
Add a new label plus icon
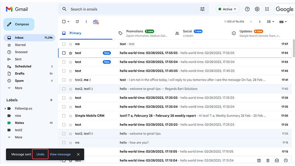[x=51, y=100]
